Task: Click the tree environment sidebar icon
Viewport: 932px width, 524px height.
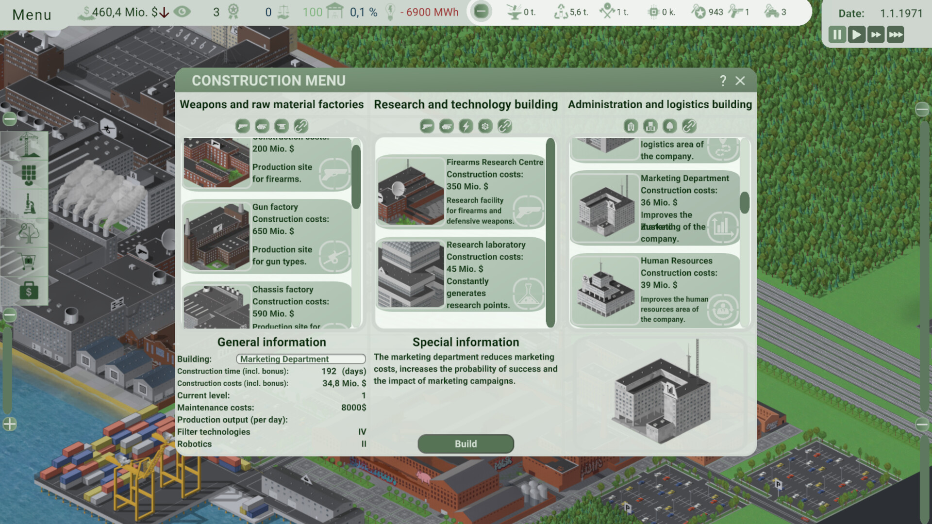Action: click(28, 233)
